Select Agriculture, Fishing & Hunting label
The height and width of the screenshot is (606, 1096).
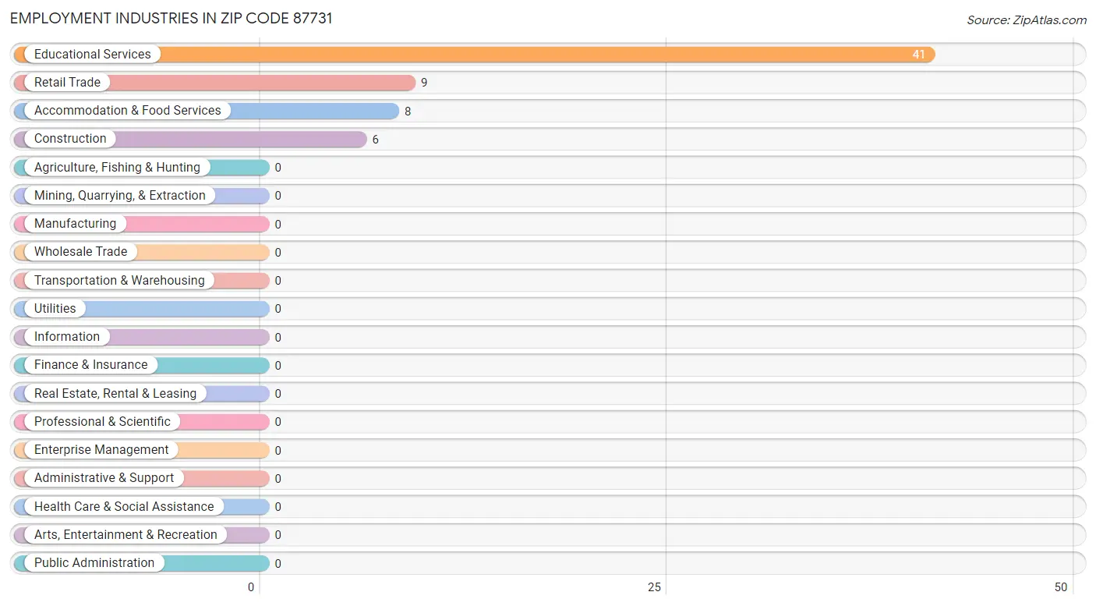pyautogui.click(x=117, y=167)
